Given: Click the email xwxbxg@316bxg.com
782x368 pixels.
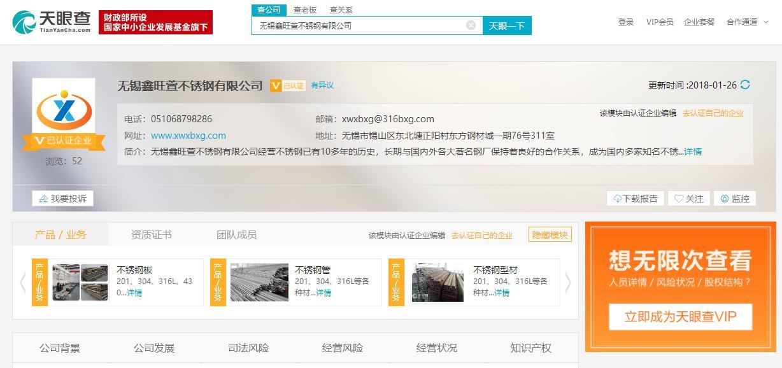Looking at the screenshot, I should tap(388, 119).
